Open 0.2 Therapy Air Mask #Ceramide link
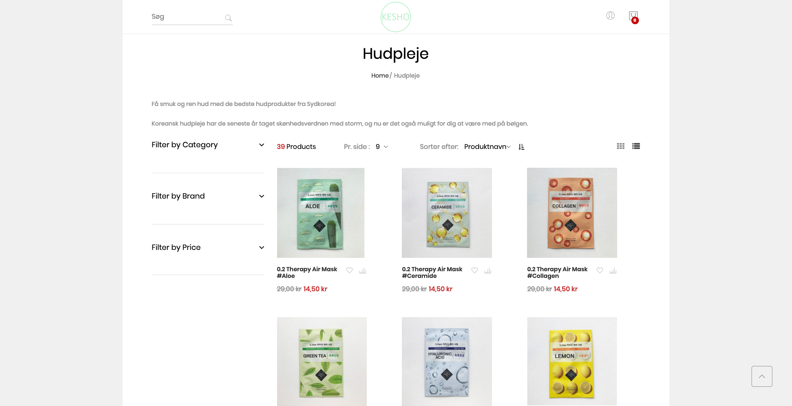The height and width of the screenshot is (406, 792). (x=432, y=272)
